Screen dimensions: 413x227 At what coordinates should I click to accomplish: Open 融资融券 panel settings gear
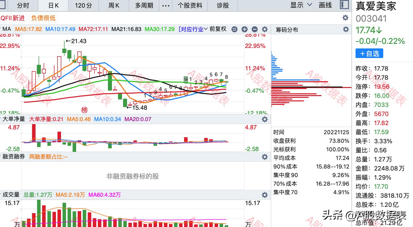[x=264, y=157]
